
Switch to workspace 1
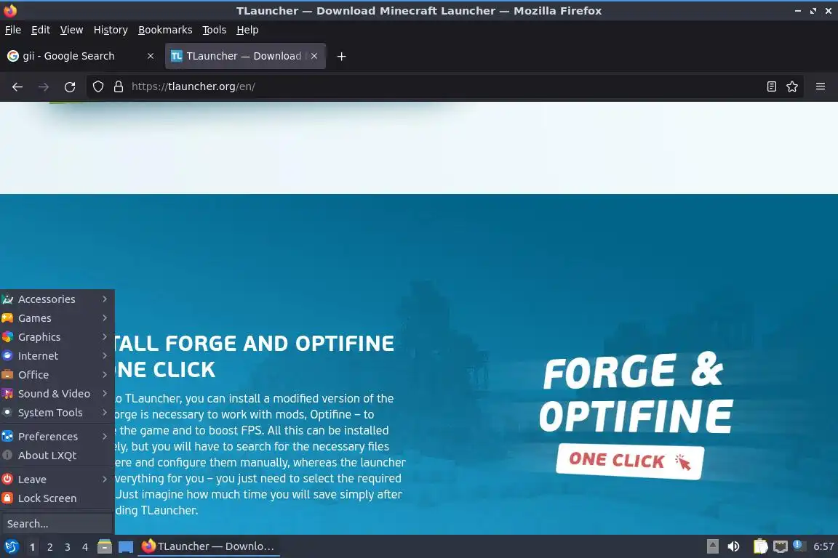pos(33,547)
